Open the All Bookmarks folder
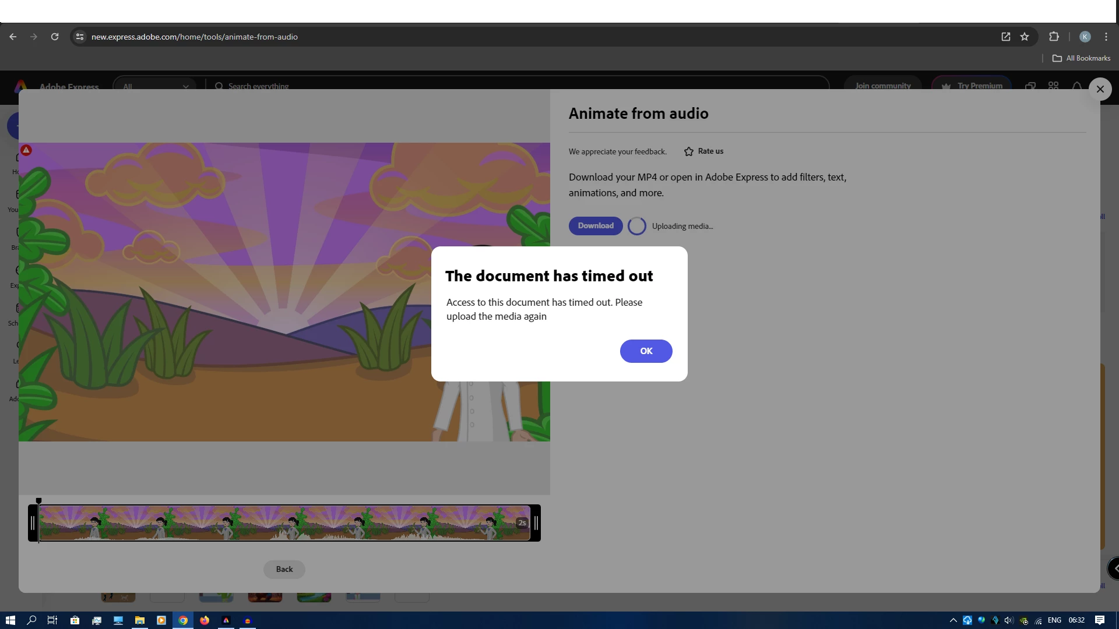Image resolution: width=1119 pixels, height=629 pixels. (1081, 58)
